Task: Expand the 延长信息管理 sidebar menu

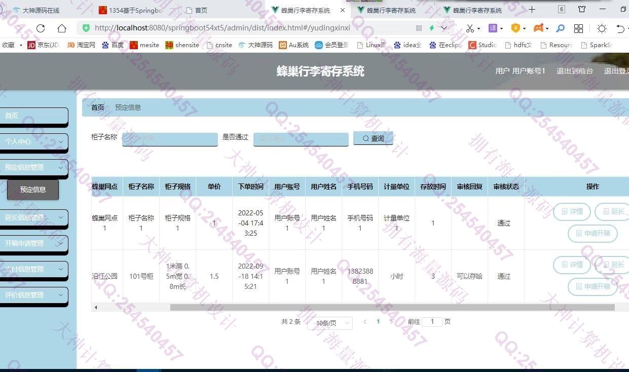Action: coord(33,218)
